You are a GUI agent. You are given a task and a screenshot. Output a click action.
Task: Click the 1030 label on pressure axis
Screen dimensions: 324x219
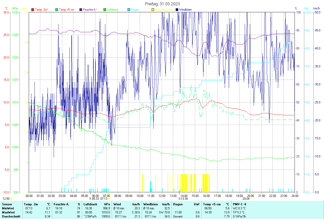[15, 12]
